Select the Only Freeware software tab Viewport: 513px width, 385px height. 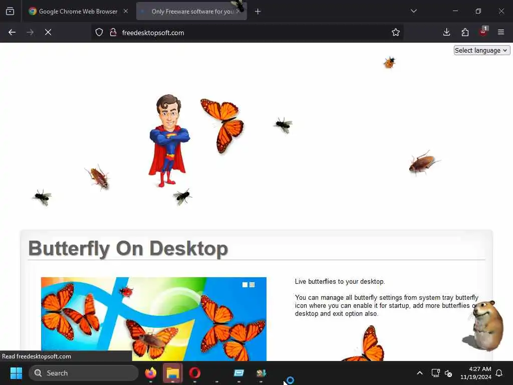click(191, 11)
